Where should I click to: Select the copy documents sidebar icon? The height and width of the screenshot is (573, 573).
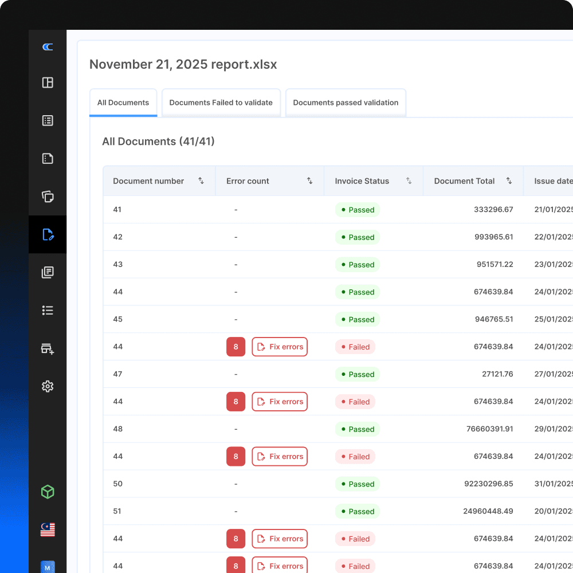tap(48, 197)
